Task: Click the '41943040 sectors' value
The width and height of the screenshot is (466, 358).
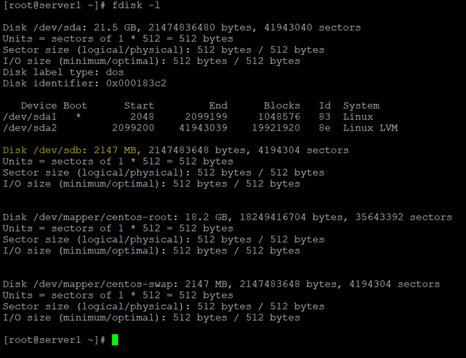Action: [x=312, y=27]
